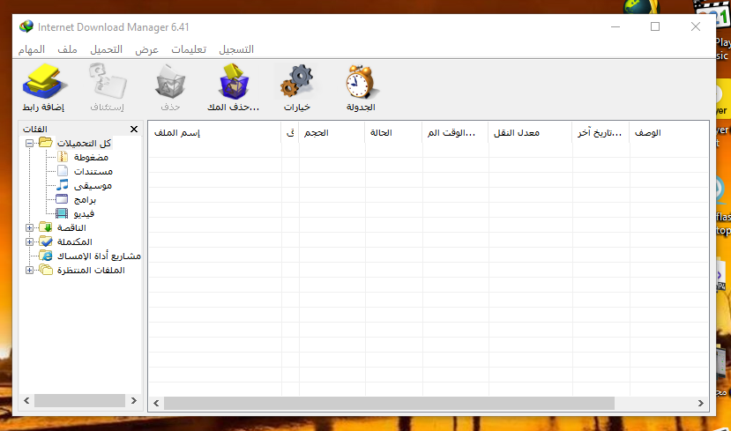Image resolution: width=731 pixels, height=431 pixels.
Task: Click download list scroll right arrow
Action: (x=701, y=403)
